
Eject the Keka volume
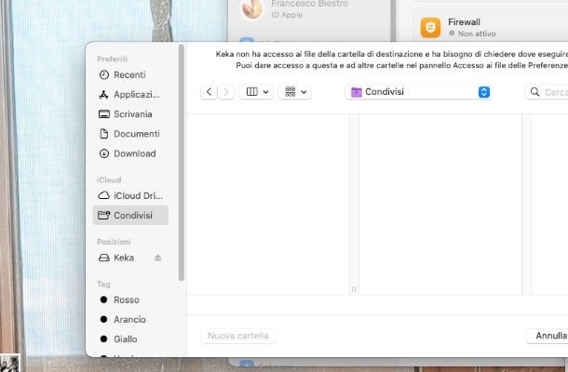click(x=157, y=258)
